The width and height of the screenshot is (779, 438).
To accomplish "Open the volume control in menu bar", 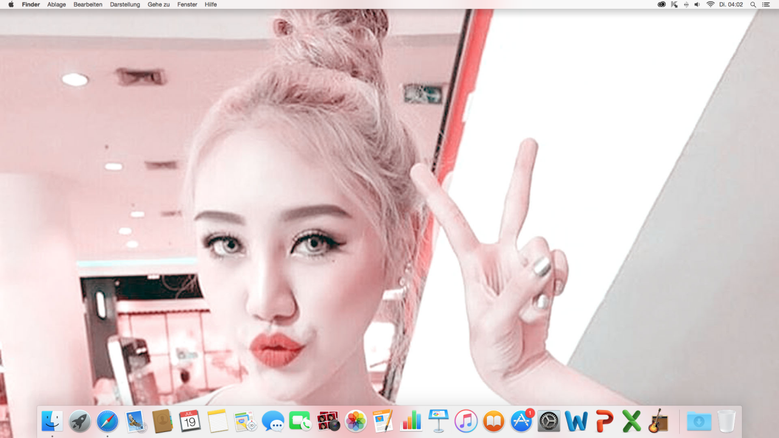I will click(697, 4).
